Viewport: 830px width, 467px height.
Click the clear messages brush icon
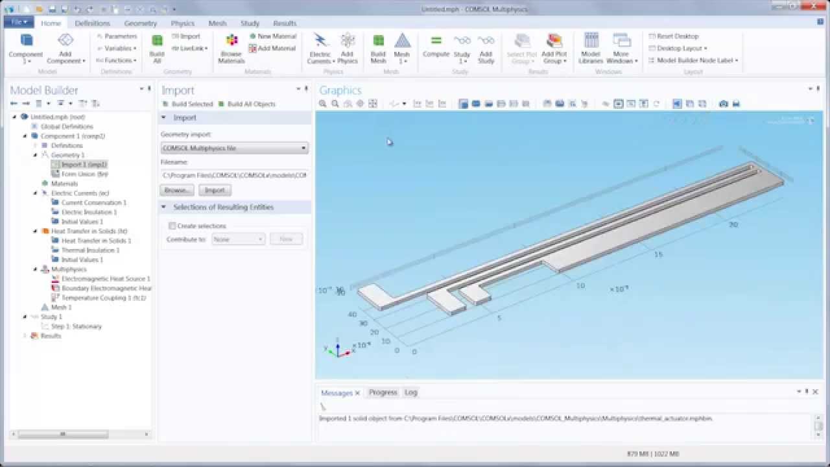pyautogui.click(x=324, y=407)
